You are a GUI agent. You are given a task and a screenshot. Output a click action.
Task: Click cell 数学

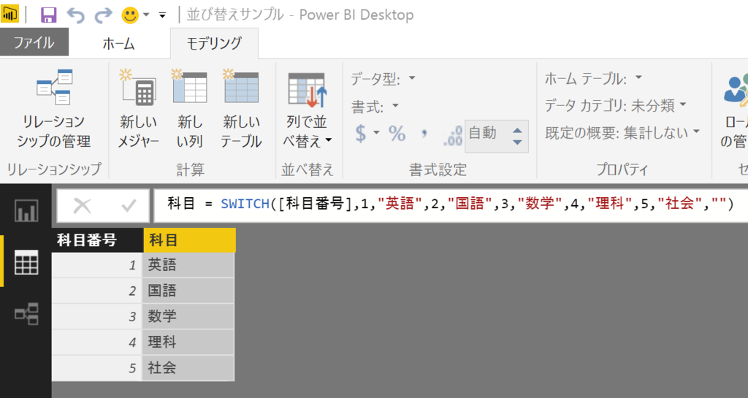(188, 316)
